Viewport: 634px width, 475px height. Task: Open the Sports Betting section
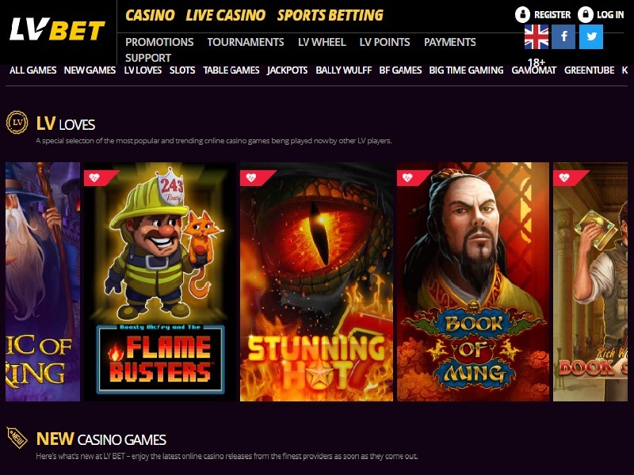(x=330, y=15)
